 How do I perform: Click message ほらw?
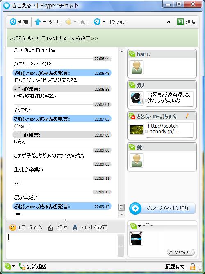coord(20,142)
